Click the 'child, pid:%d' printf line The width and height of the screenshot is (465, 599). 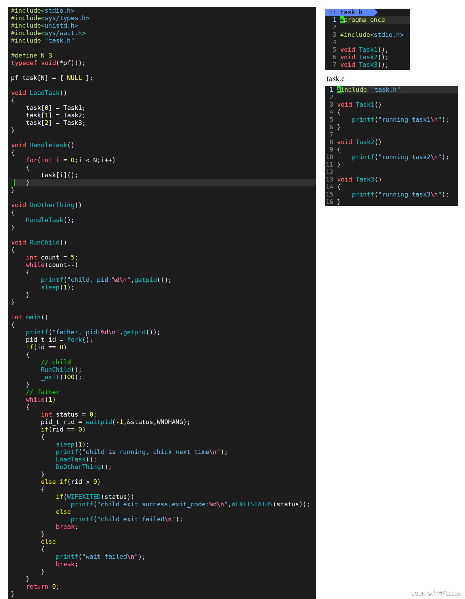tap(106, 280)
